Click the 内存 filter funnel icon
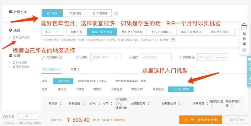Screen dimensions: 251x126 pyautogui.click(x=130, y=57)
